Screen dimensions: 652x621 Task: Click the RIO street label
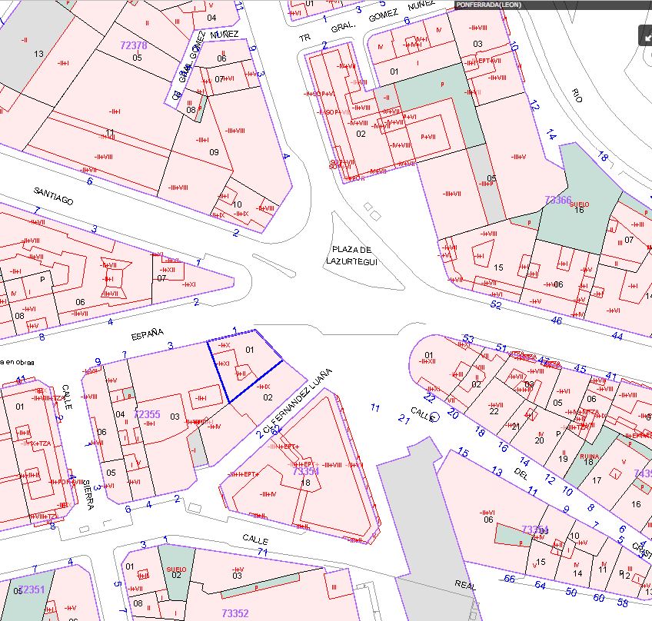[x=577, y=95]
